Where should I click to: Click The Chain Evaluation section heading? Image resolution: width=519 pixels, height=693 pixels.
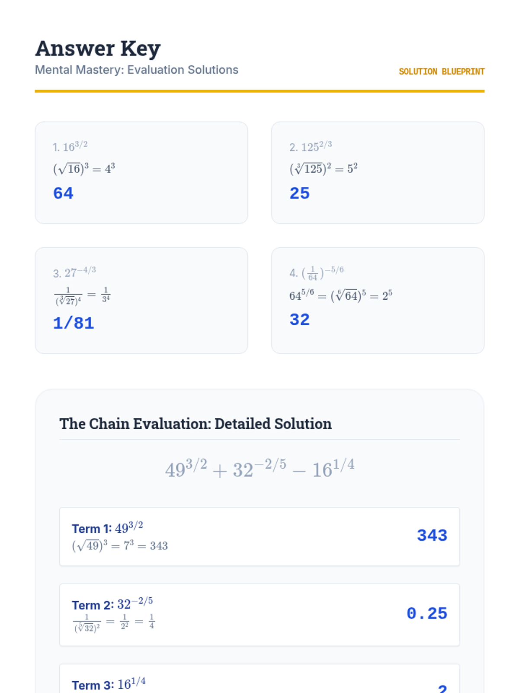(x=195, y=424)
